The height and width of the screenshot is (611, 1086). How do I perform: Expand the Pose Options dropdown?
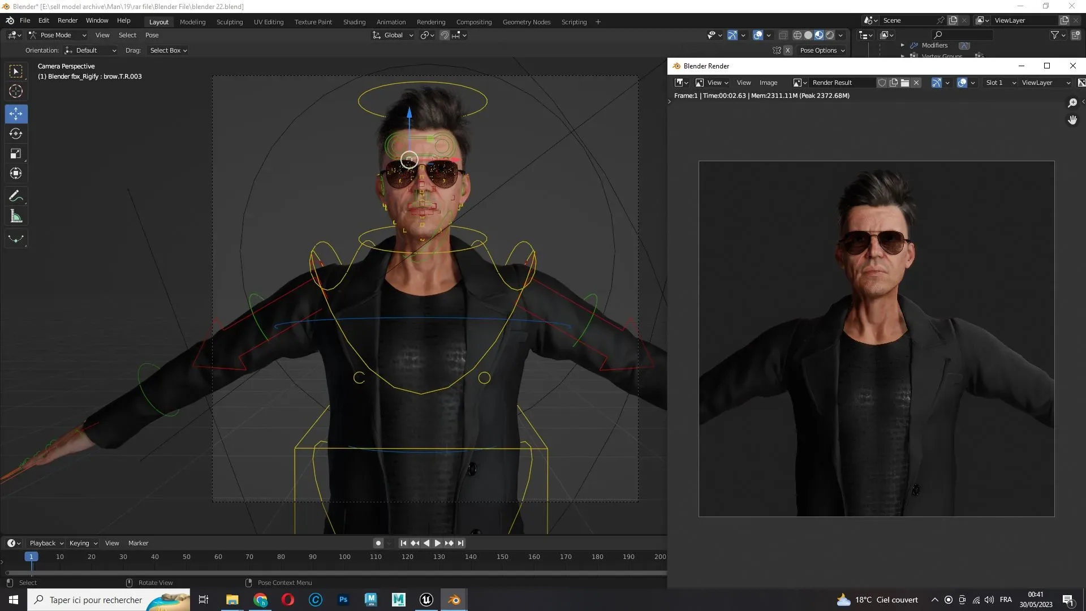point(822,50)
